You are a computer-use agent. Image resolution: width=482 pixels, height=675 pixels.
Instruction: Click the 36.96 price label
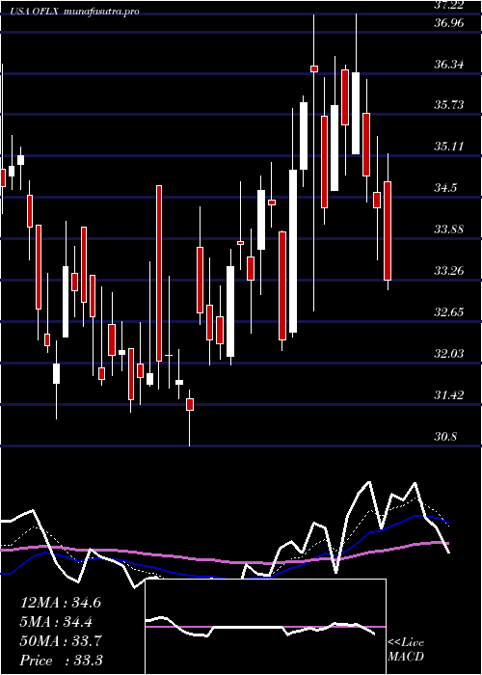pos(448,23)
